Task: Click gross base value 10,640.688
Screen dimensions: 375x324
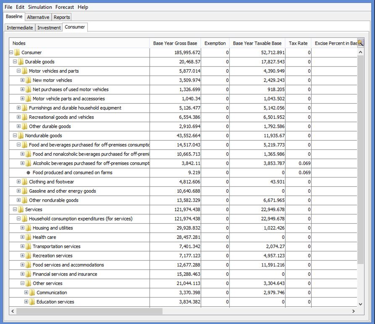Action: [x=175, y=191]
